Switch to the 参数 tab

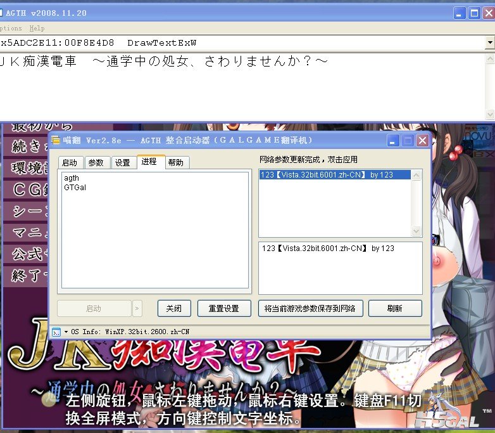(97, 162)
